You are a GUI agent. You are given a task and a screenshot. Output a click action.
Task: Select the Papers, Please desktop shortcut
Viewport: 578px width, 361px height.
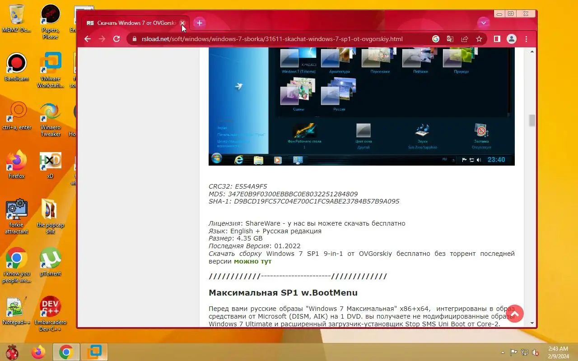click(x=50, y=22)
